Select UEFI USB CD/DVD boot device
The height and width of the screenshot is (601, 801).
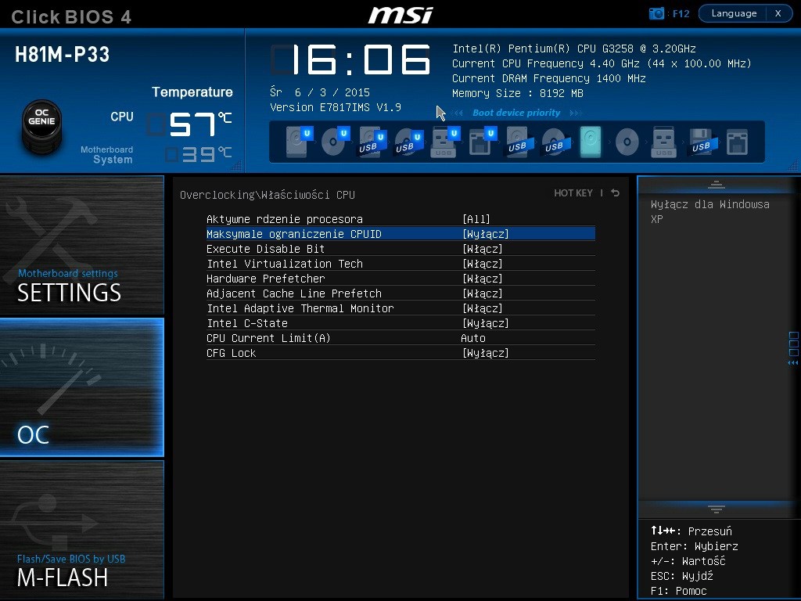pos(408,142)
